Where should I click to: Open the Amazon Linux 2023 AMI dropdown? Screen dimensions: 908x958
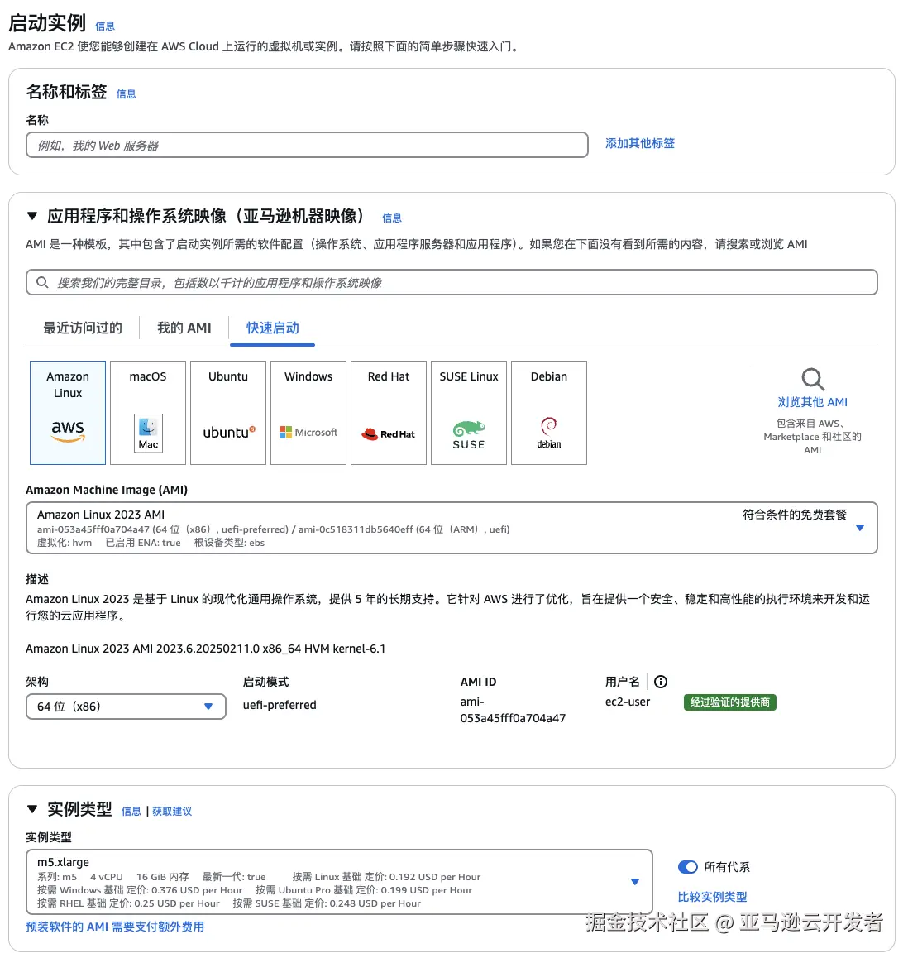coord(452,528)
